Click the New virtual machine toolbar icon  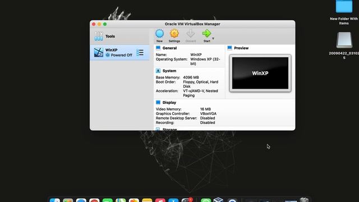159,34
